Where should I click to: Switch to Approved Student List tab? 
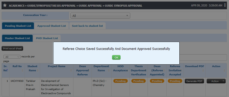[x=52, y=26]
